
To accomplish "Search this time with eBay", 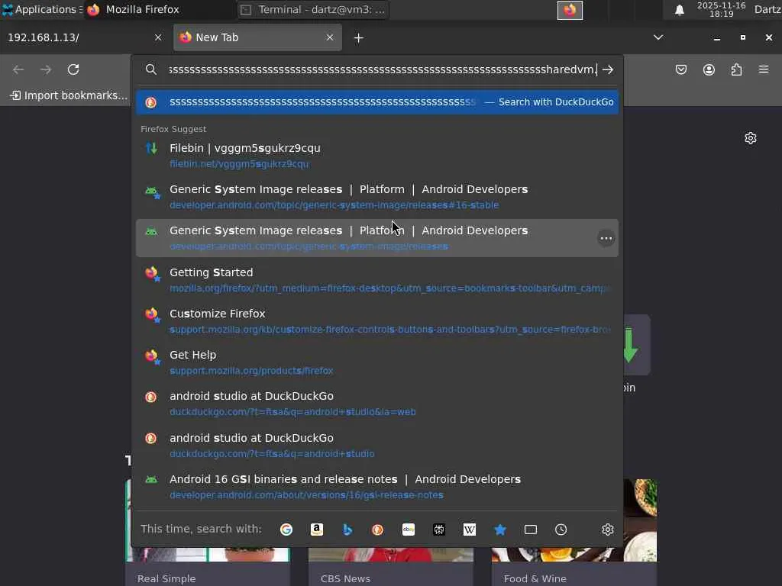I will coord(409,530).
